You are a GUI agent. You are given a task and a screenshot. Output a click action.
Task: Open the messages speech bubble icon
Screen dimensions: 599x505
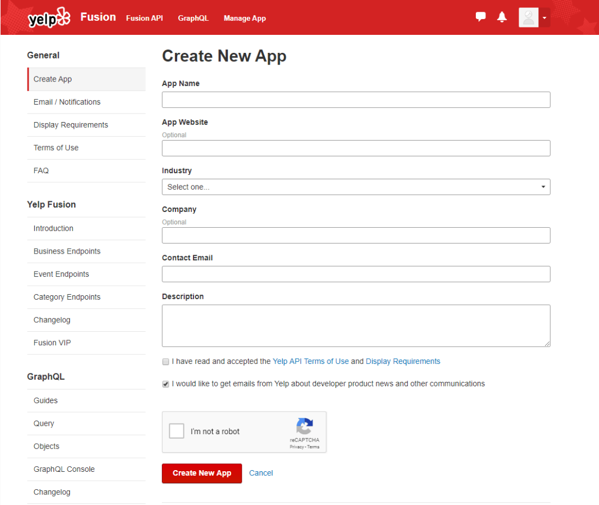[480, 17]
